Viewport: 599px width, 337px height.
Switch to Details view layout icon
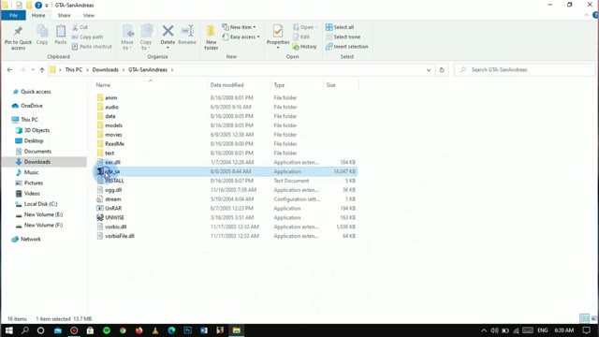[x=584, y=318]
